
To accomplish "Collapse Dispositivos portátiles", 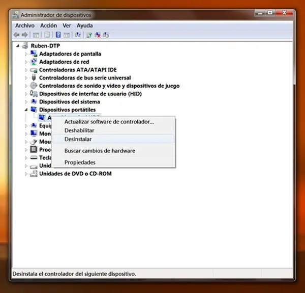I will tap(26, 110).
